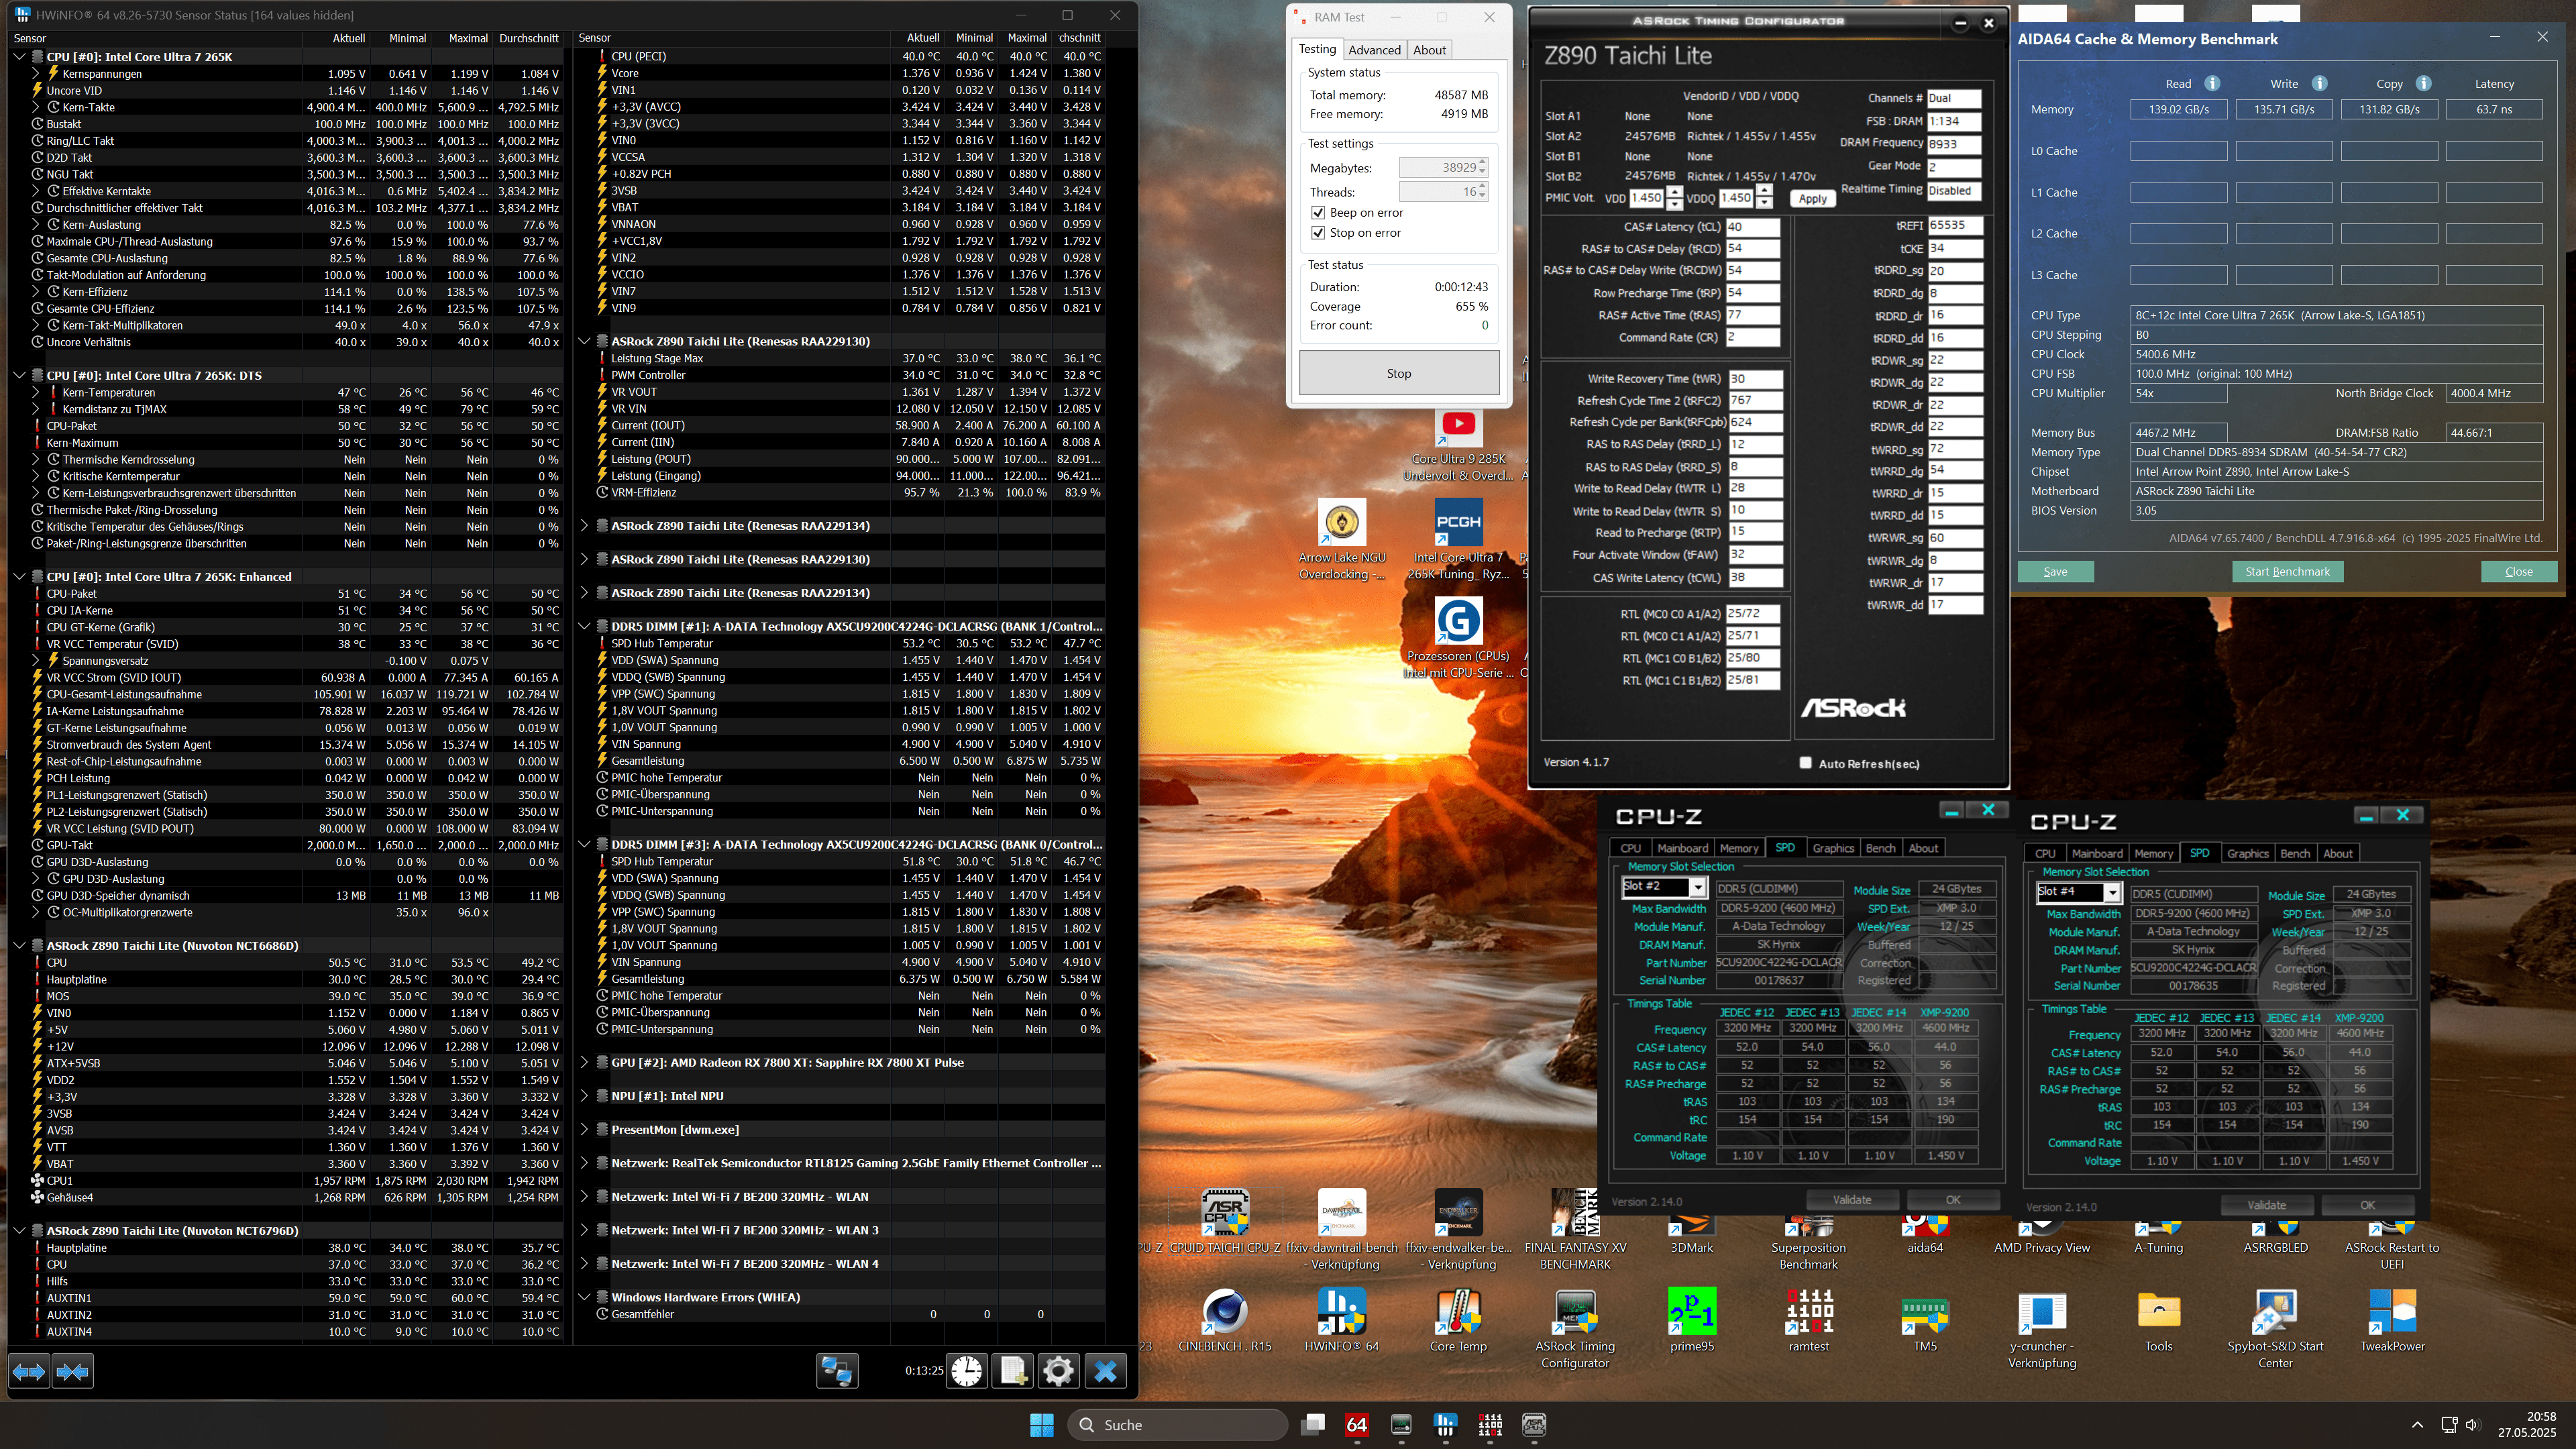Open HWiNFO remote network monitors icon
Viewport: 2576px width, 1449px height.
(837, 1371)
